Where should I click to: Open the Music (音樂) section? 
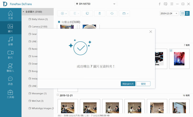tap(10, 41)
